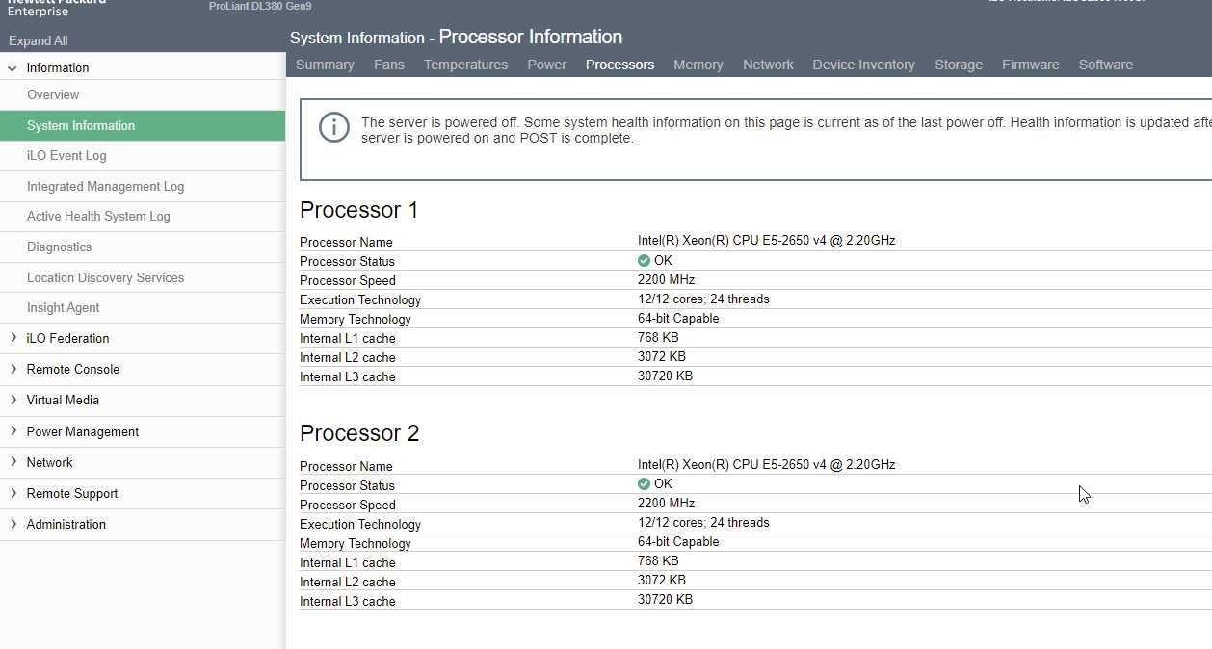
Task: Open the Storage tab
Action: coord(959,65)
